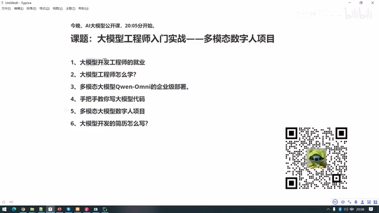Toggle Typora sidebar with the circle icon
Screen dimensions: 379x213
pos(4,202)
